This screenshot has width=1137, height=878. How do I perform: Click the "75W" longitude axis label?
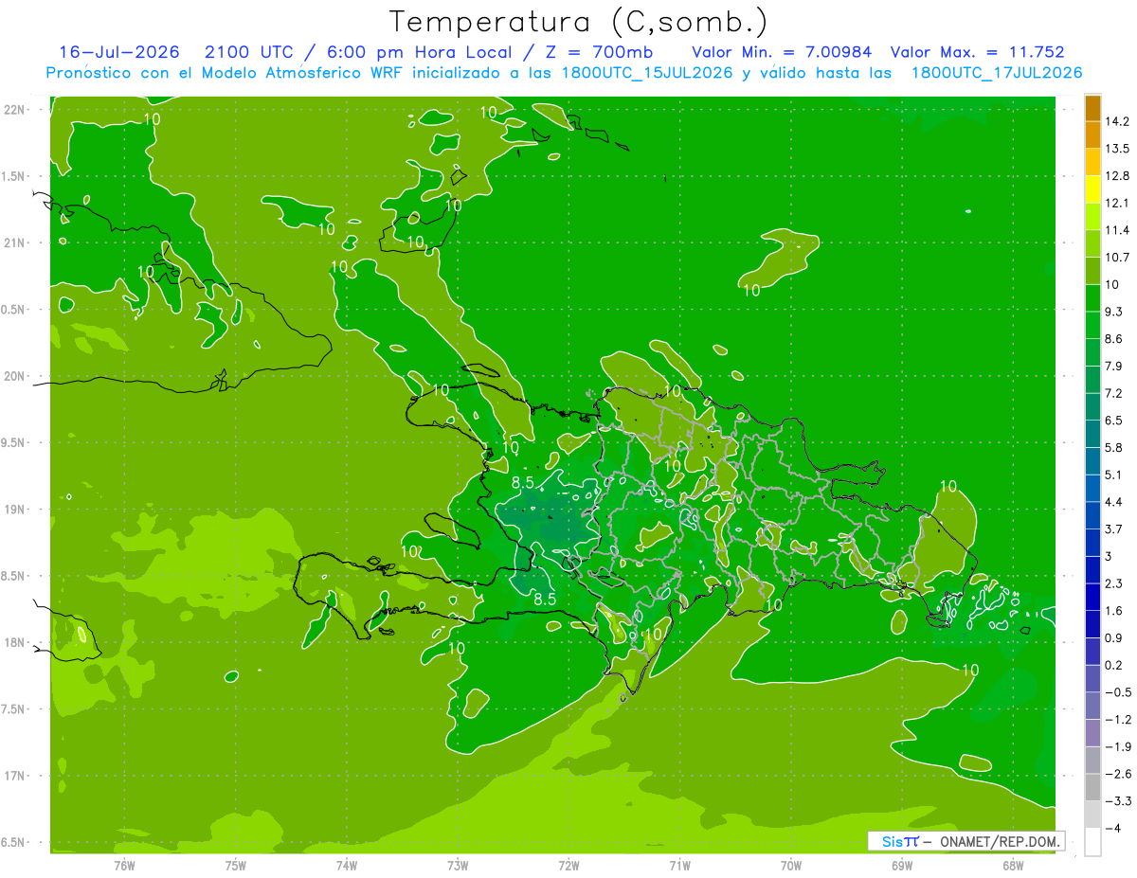[x=236, y=866]
